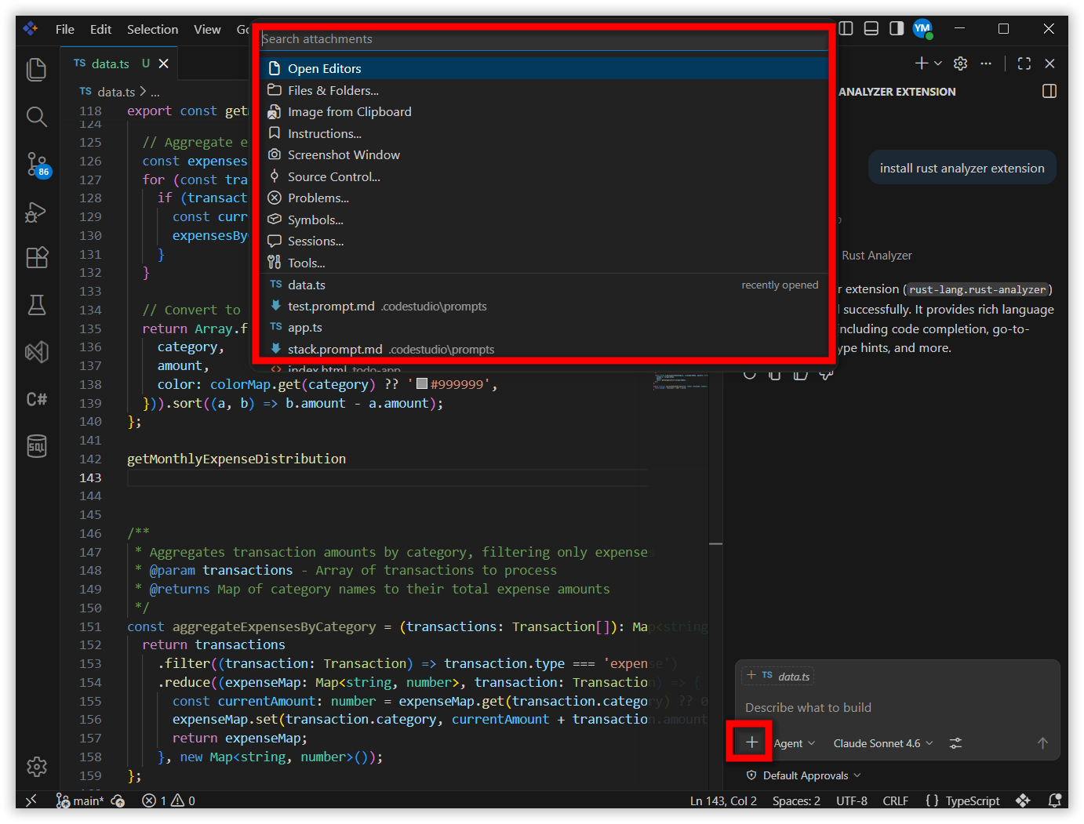Open the remote window indicator in the status bar

tap(31, 800)
